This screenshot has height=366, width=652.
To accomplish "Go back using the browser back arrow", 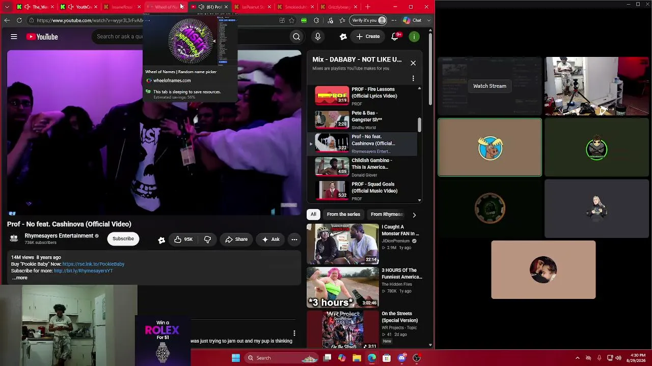I will [x=7, y=20].
